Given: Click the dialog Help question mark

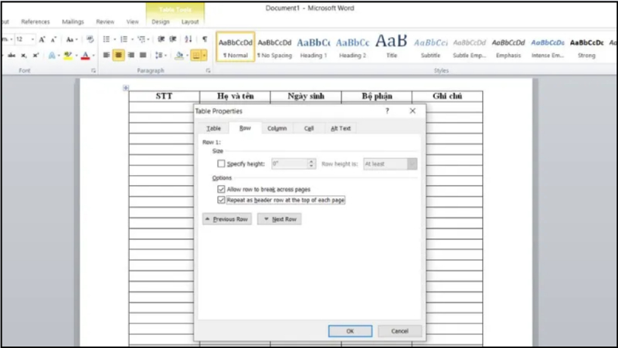Looking at the screenshot, I should (387, 111).
